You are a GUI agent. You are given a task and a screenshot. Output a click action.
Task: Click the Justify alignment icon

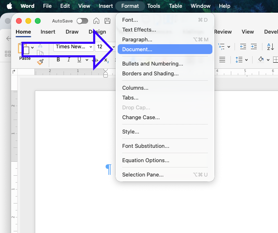[x=222, y=60]
